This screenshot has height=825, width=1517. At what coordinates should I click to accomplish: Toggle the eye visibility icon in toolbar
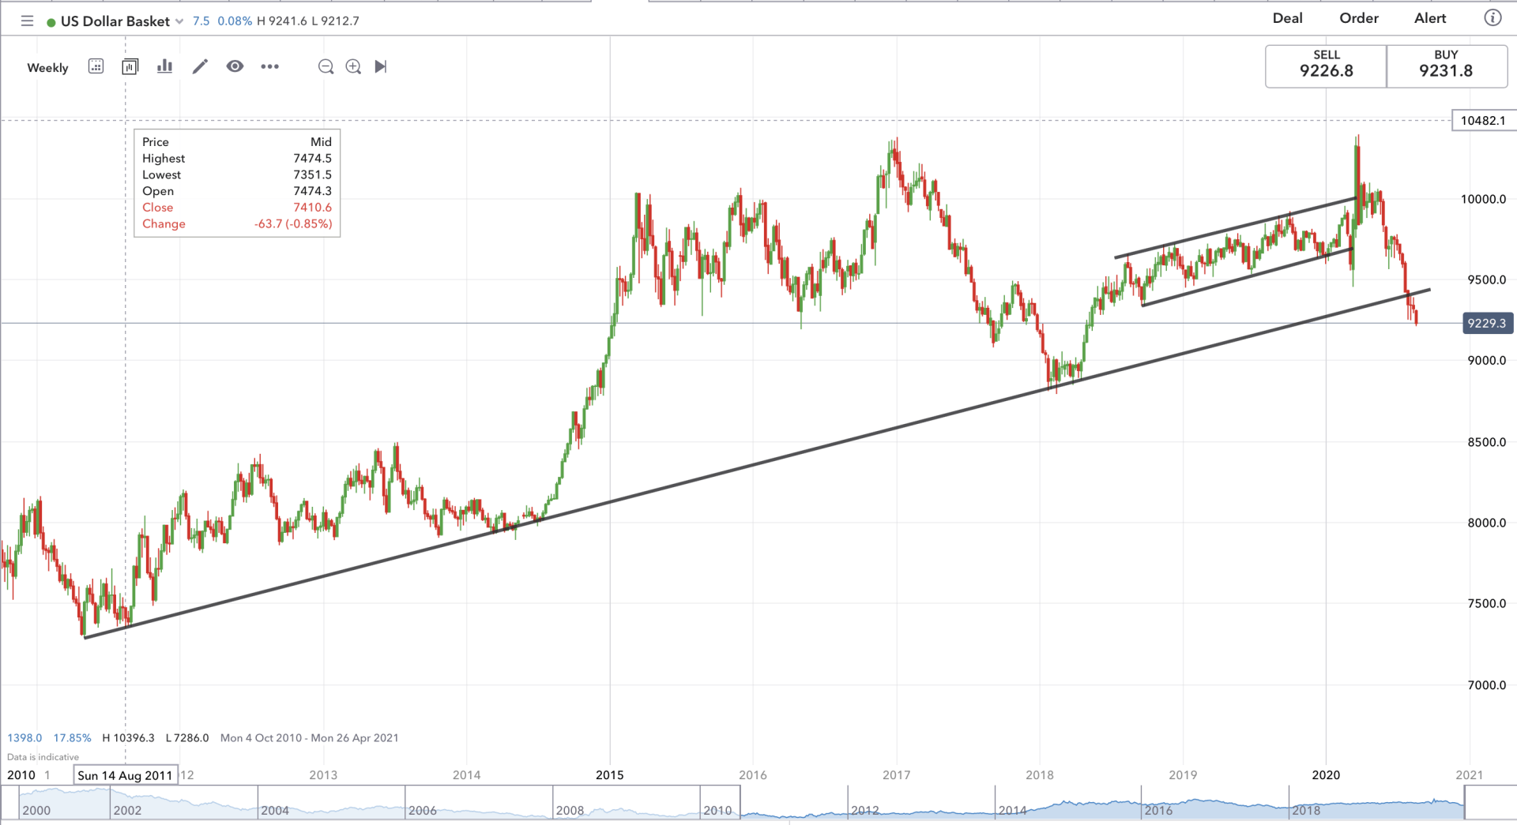[235, 66]
